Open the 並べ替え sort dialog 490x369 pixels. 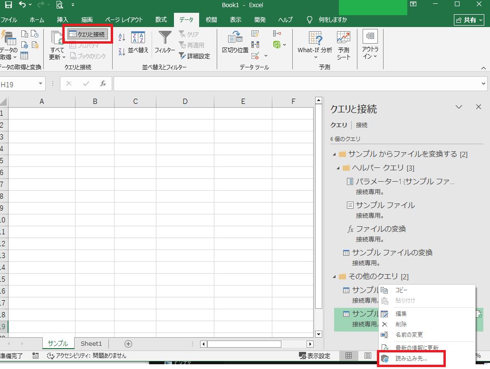138,43
